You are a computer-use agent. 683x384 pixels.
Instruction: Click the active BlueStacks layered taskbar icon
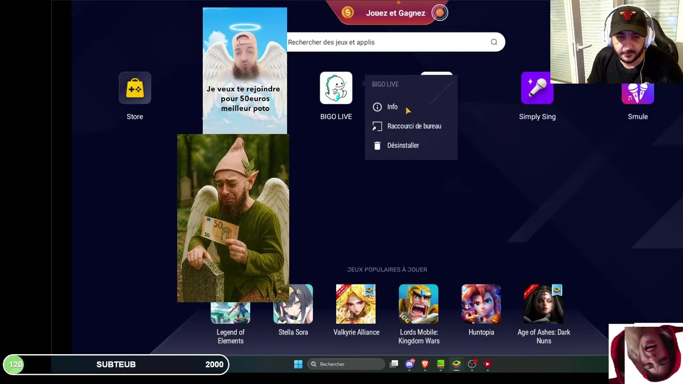[456, 364]
